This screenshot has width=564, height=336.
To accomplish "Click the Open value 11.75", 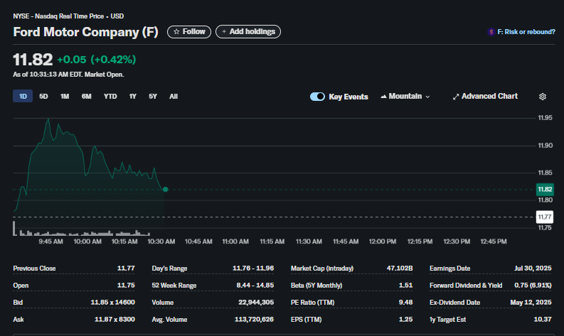I will pyautogui.click(x=126, y=286).
